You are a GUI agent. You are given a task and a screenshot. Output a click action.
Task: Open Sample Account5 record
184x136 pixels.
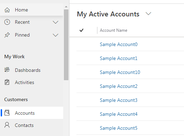pyautogui.click(x=118, y=128)
